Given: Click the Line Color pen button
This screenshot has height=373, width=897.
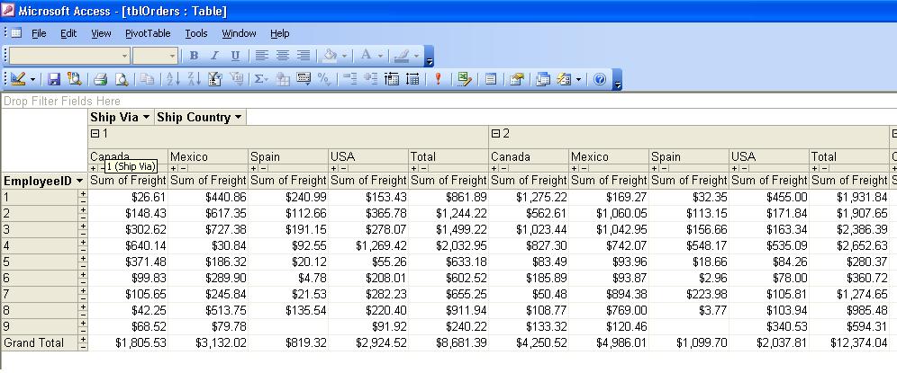Looking at the screenshot, I should point(402,56).
